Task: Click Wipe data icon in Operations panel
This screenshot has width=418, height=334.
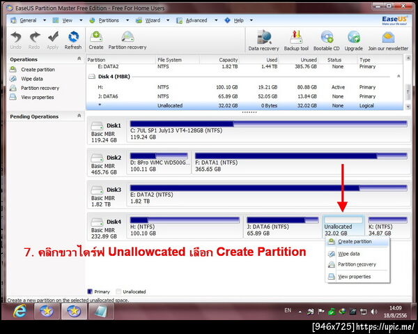Action: pyautogui.click(x=13, y=79)
